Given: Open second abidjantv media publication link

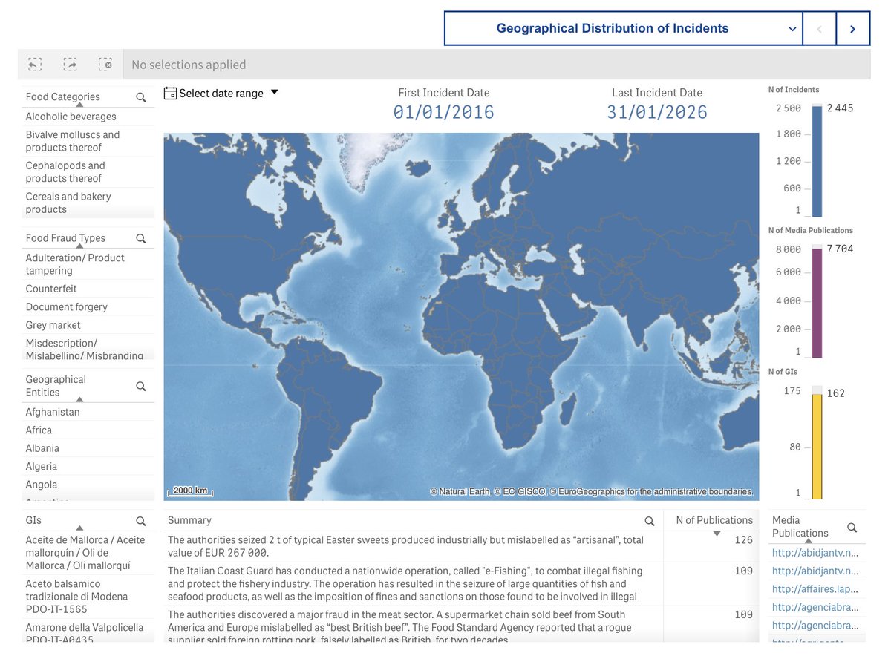Looking at the screenshot, I should (x=815, y=571).
